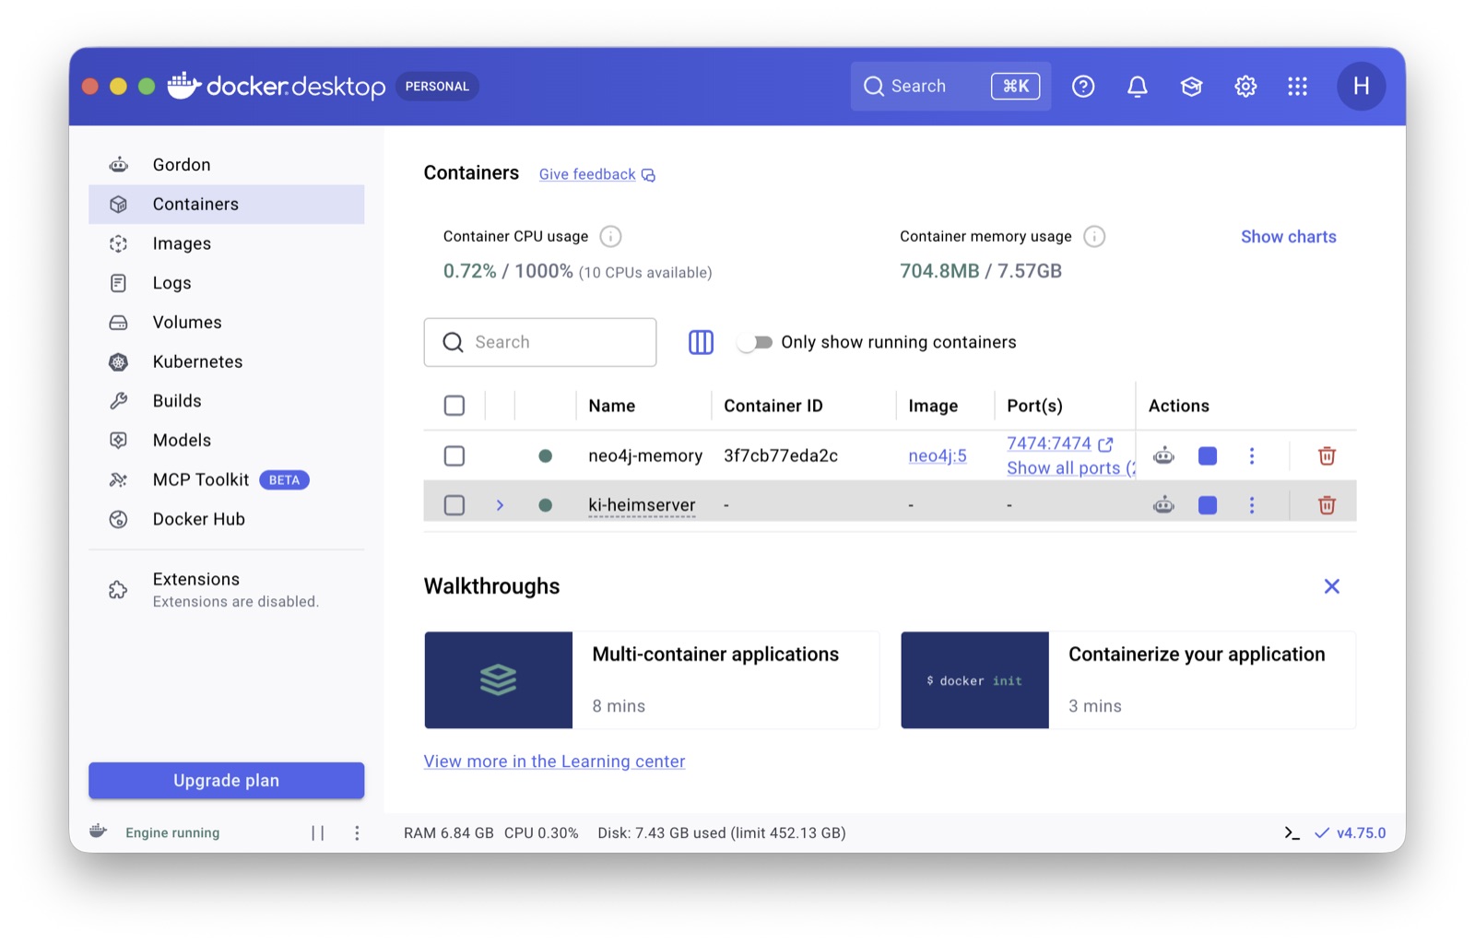This screenshot has width=1475, height=944.
Task: Open Docker Hub in the sidebar
Action: point(227,519)
